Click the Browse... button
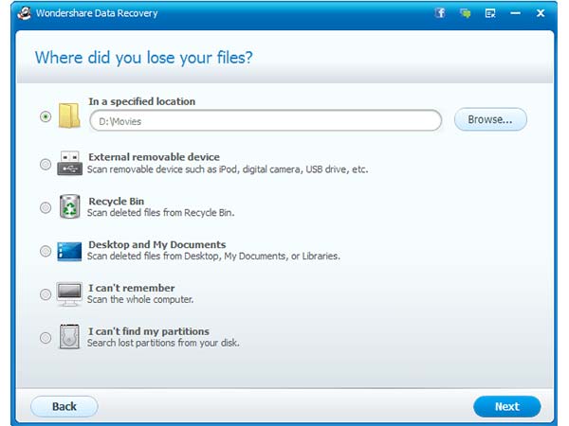 (x=490, y=119)
